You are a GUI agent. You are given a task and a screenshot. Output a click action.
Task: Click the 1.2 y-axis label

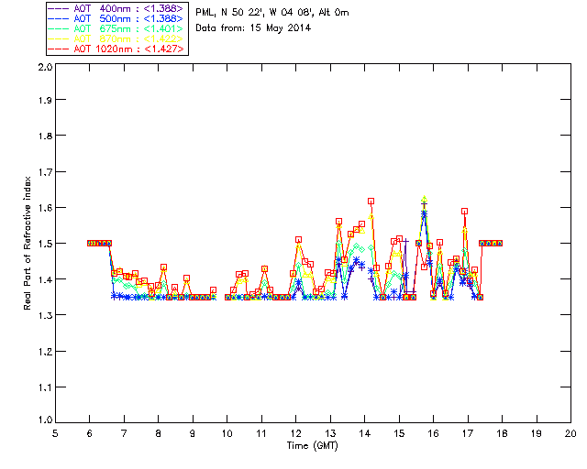[x=45, y=352]
